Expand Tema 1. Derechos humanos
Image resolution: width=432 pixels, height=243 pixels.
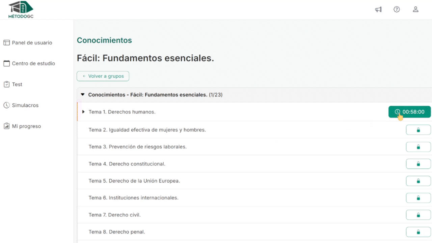[x=84, y=112]
